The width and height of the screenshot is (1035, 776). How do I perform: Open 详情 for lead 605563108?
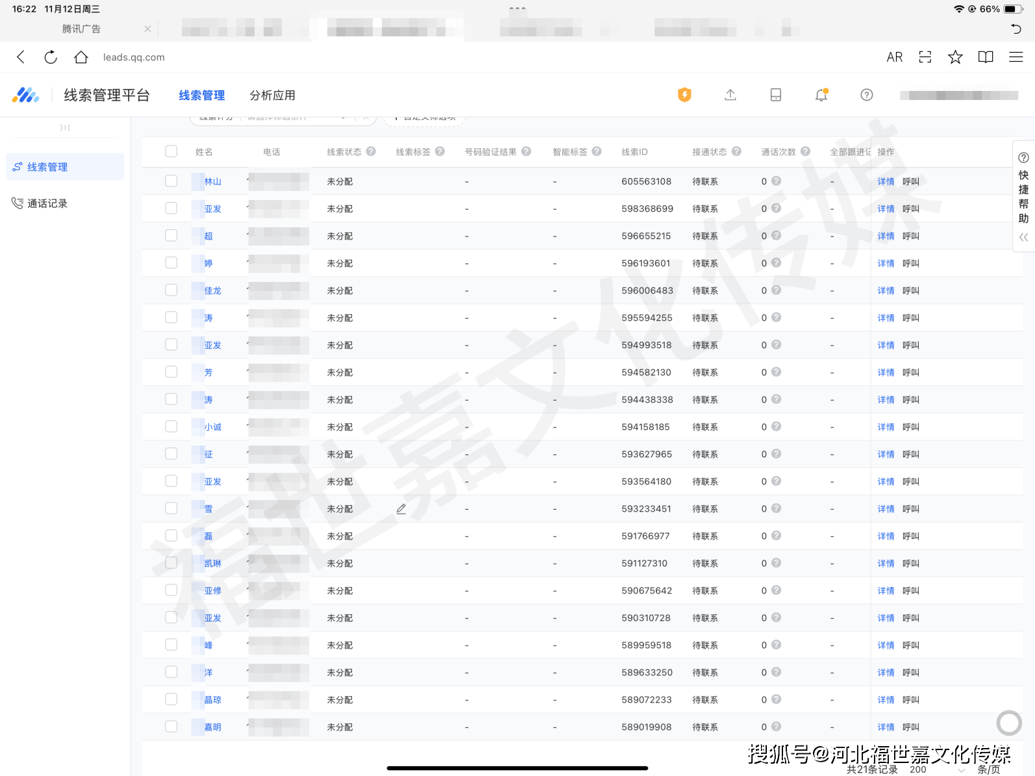[x=886, y=182]
